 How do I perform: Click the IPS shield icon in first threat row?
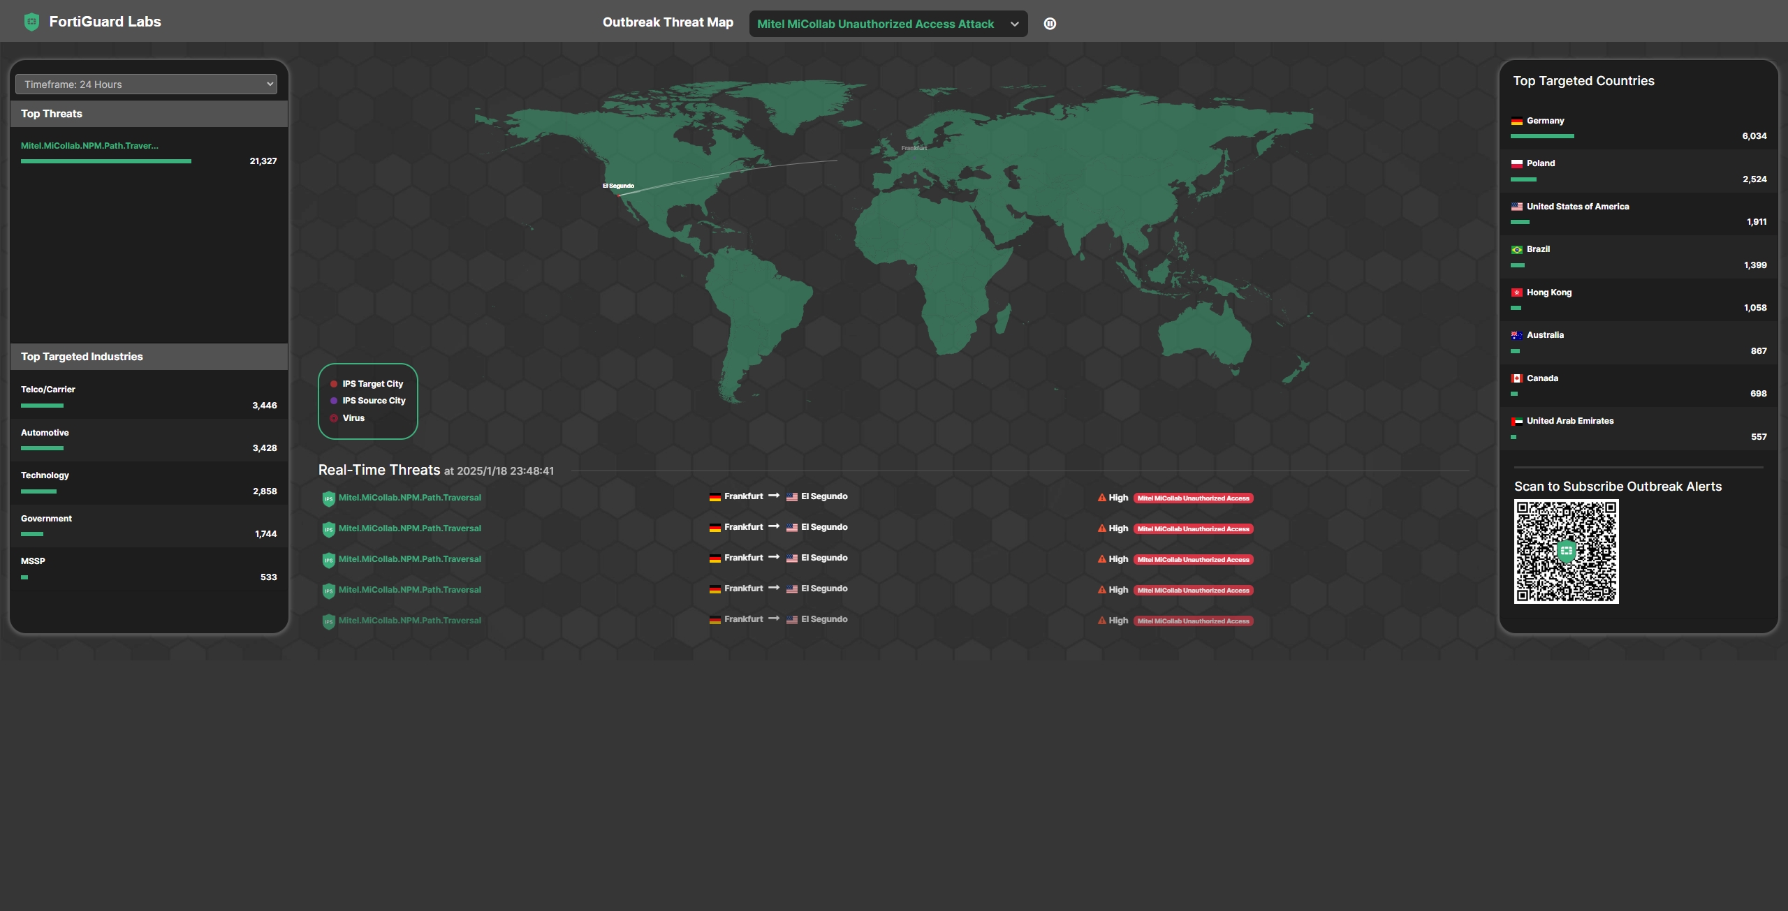pos(328,498)
